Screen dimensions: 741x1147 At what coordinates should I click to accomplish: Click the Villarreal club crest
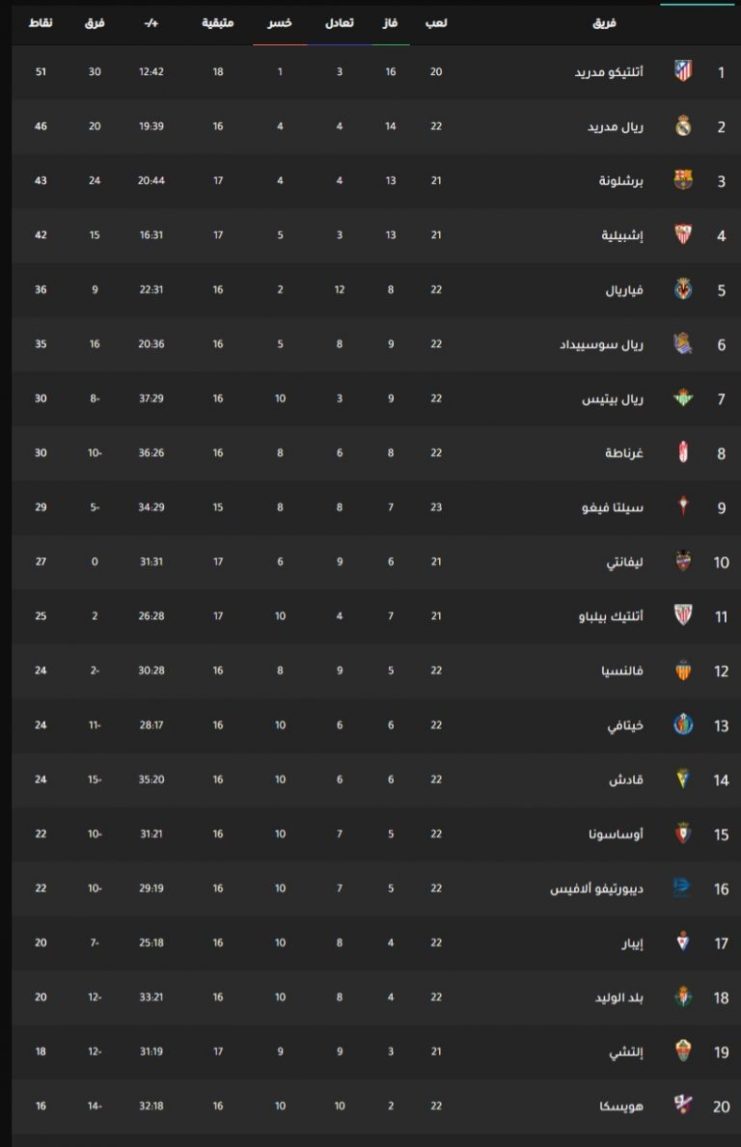[x=682, y=289]
